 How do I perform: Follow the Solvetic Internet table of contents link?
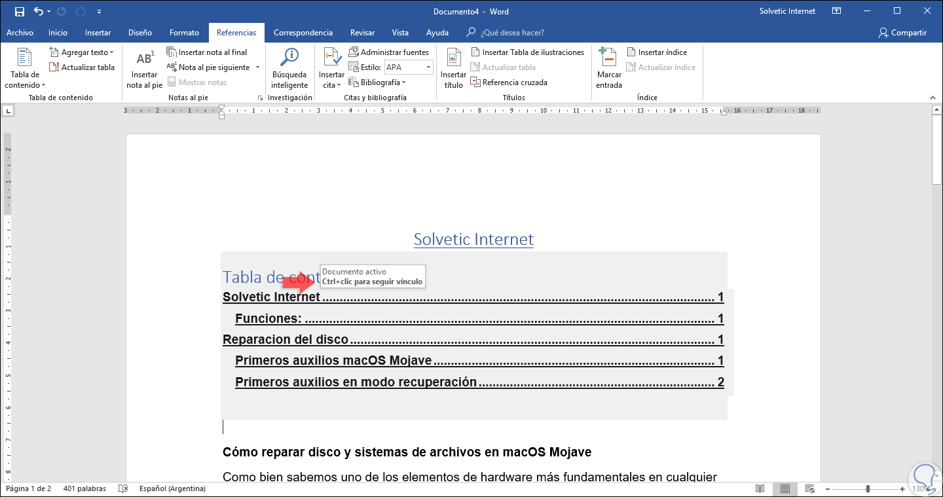473,297
